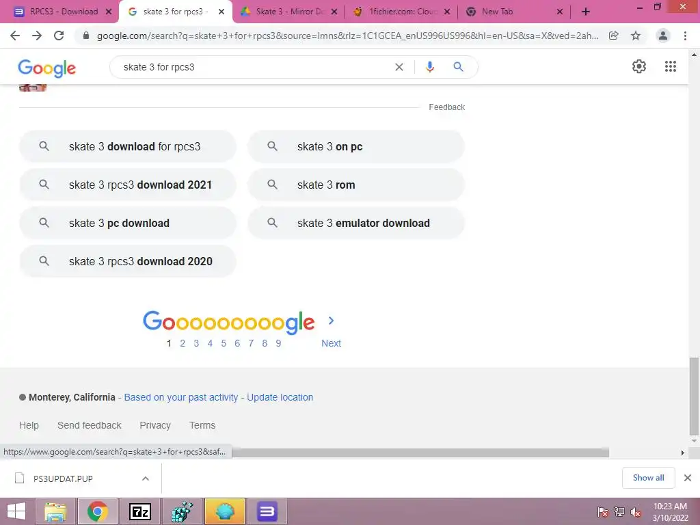This screenshot has width=700, height=525.
Task: Close the New Tab tab
Action: pyautogui.click(x=560, y=12)
